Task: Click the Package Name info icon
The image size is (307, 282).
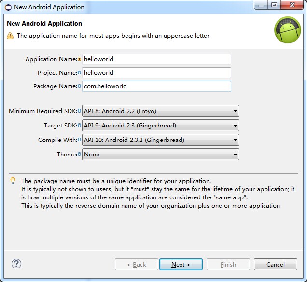Action: point(79,86)
